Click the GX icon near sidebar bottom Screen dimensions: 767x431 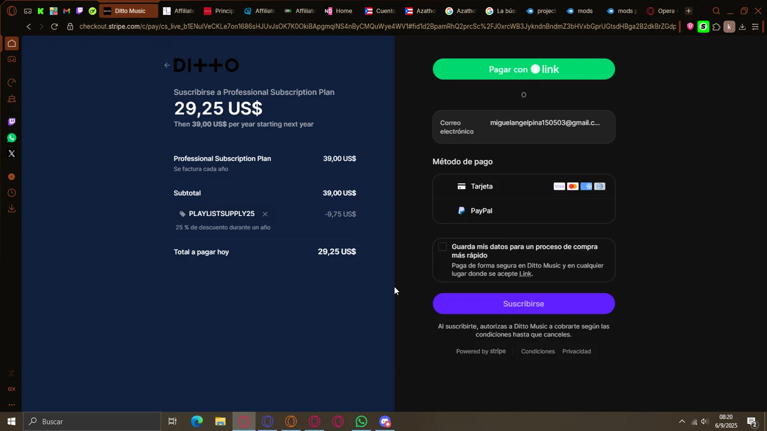tap(11, 389)
